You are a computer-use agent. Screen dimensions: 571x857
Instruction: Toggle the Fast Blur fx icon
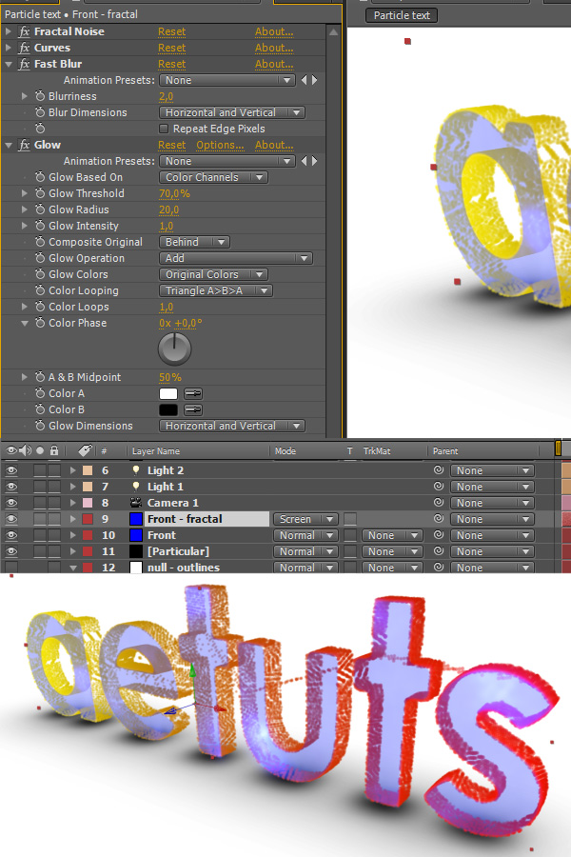click(24, 64)
